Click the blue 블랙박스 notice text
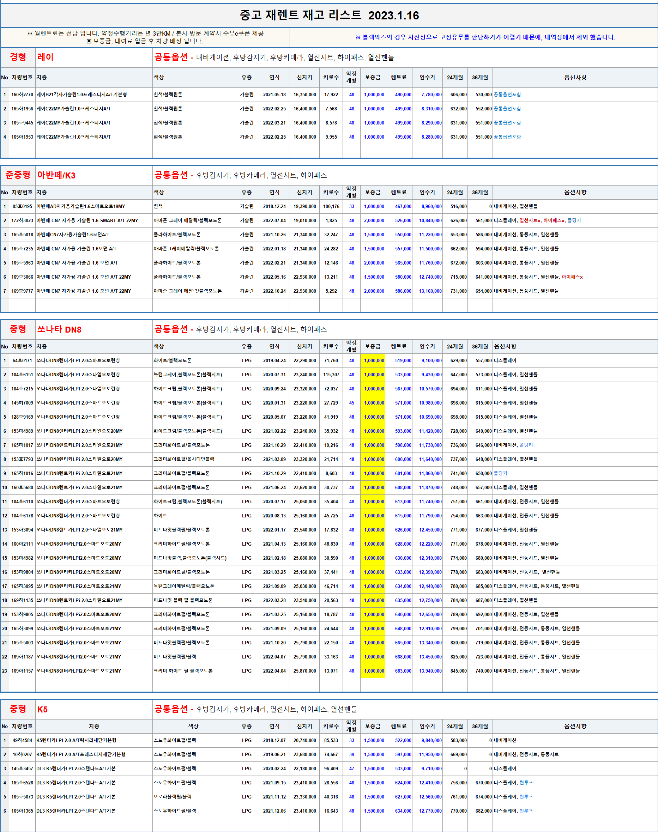 pos(485,37)
